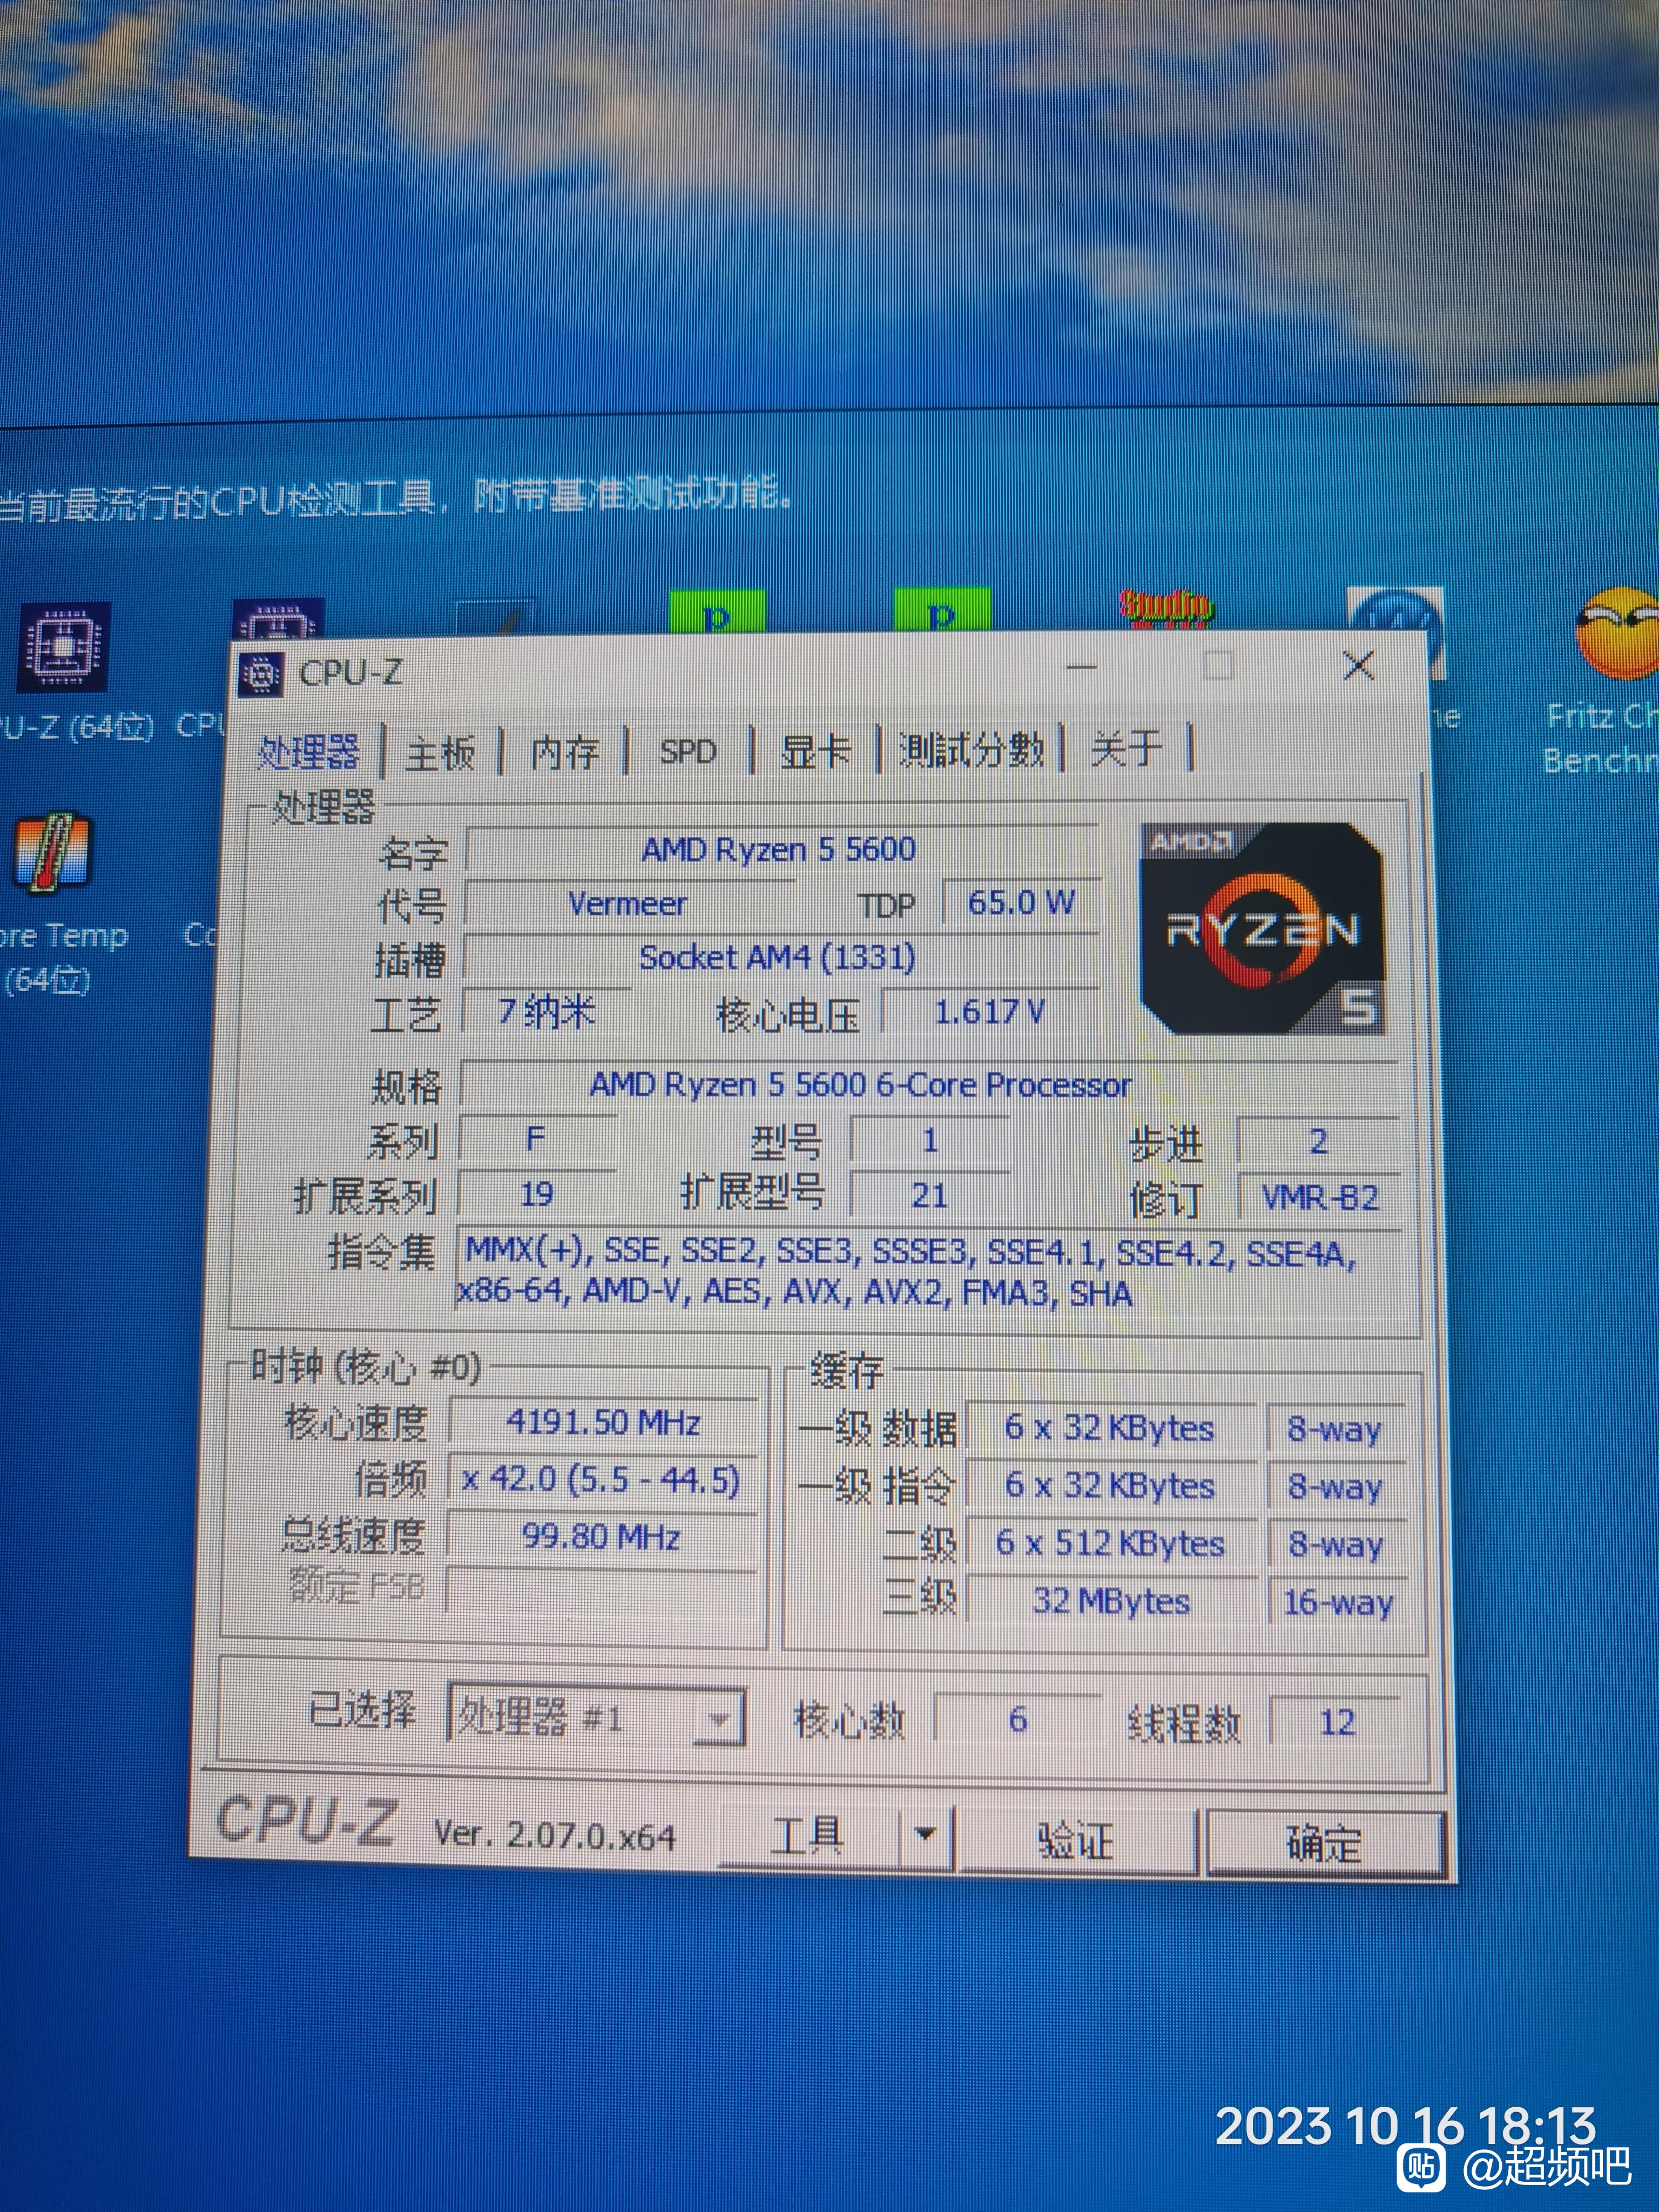Click the 7 纳米 process value
The height and width of the screenshot is (2212, 1659).
548,1013
